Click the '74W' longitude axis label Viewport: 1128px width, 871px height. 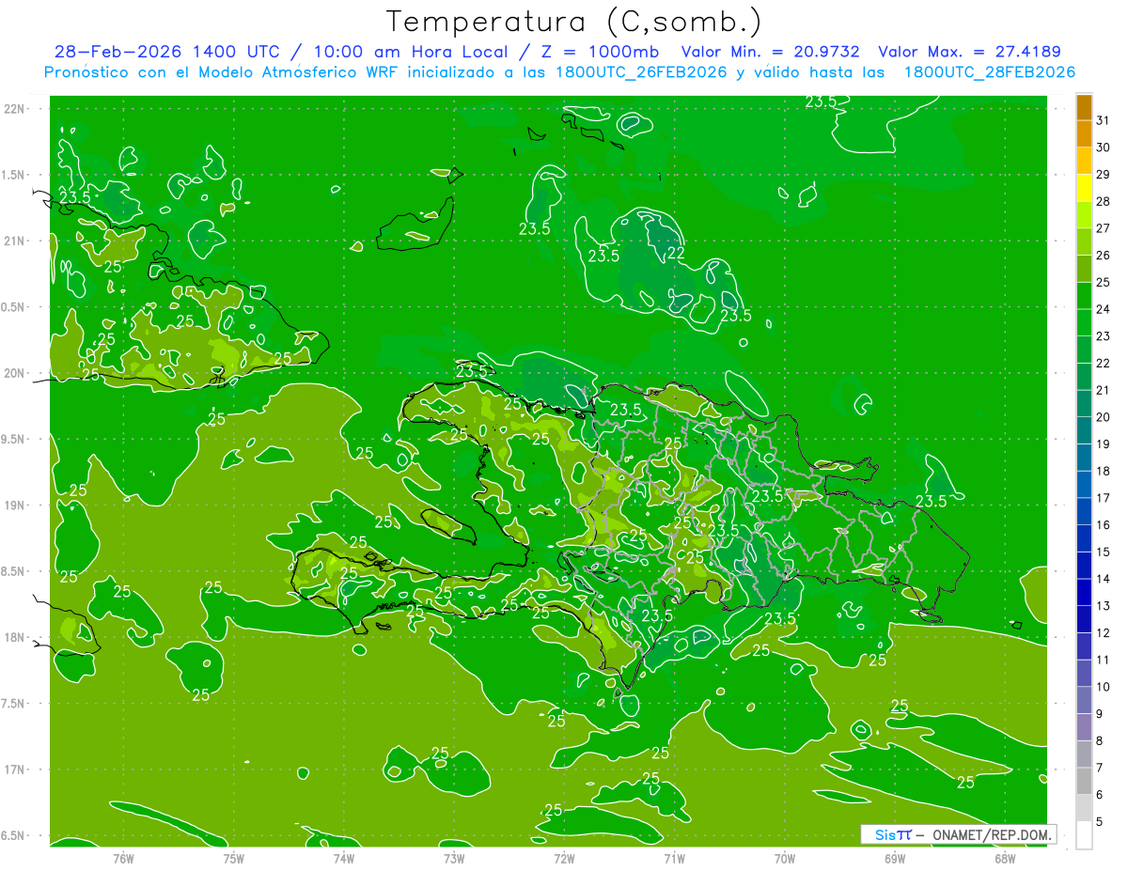click(x=344, y=857)
